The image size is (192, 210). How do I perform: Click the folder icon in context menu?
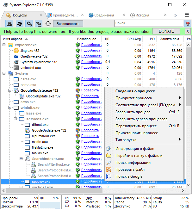tap(109, 156)
